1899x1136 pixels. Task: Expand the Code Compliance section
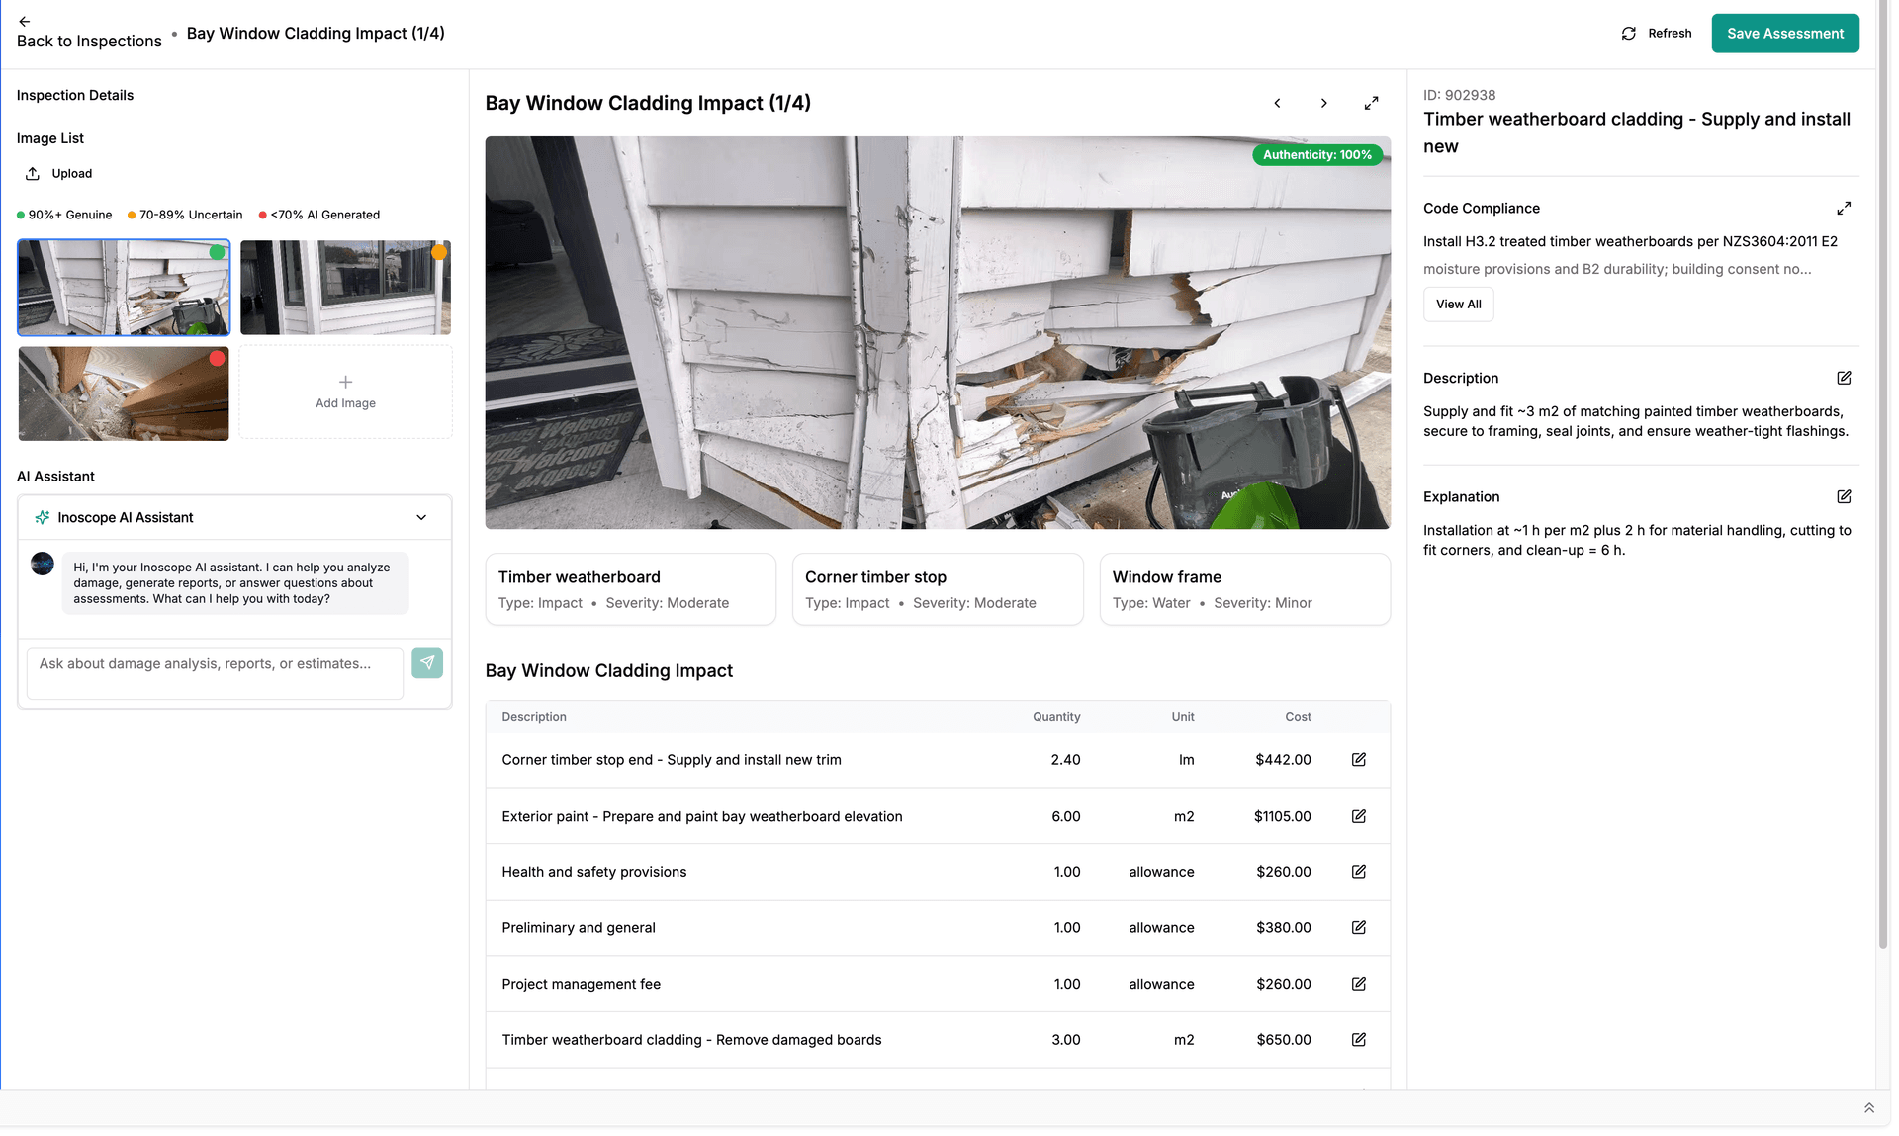tap(1844, 209)
